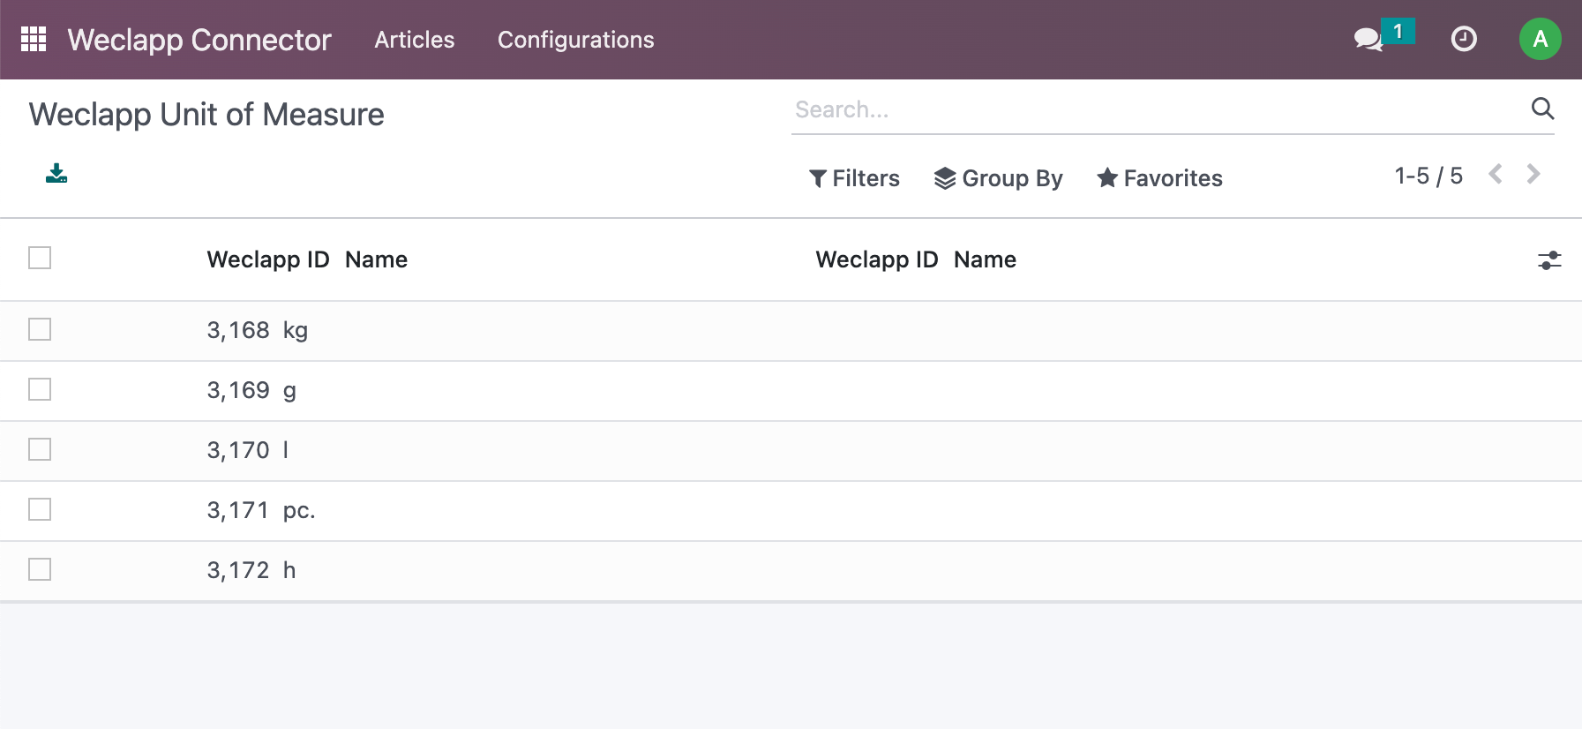Image resolution: width=1582 pixels, height=729 pixels.
Task: Click the export download icon
Action: 56,173
